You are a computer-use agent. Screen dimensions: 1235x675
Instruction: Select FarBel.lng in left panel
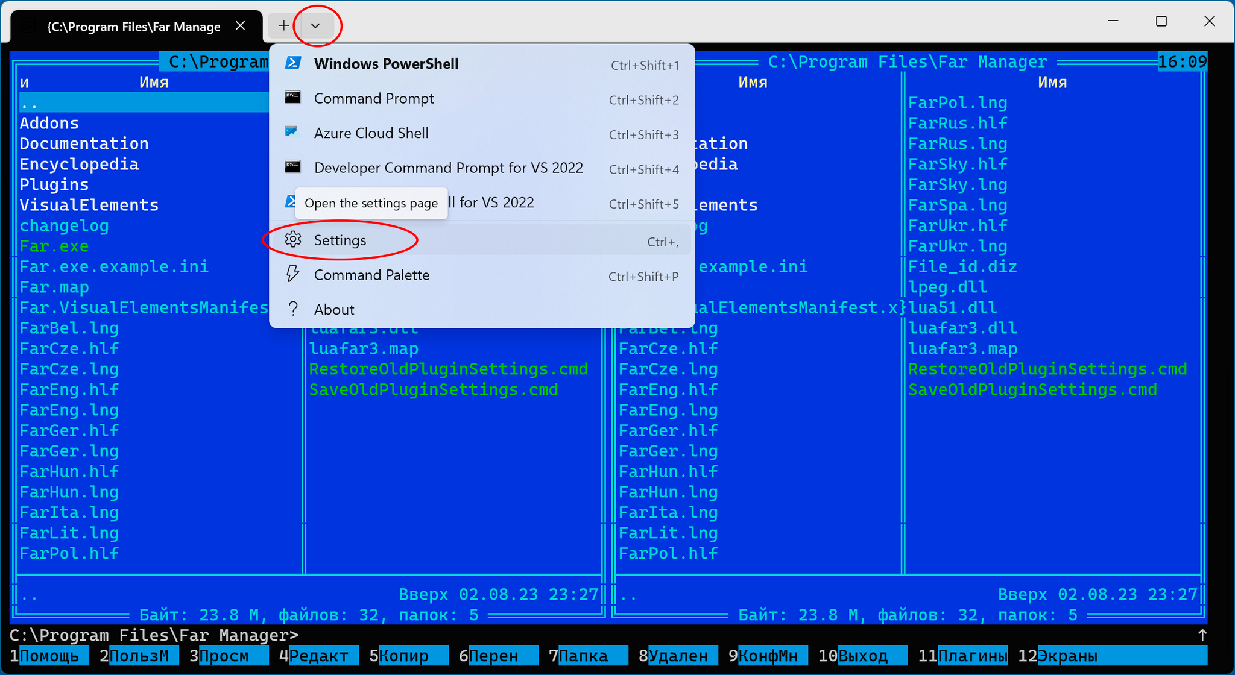pyautogui.click(x=69, y=328)
